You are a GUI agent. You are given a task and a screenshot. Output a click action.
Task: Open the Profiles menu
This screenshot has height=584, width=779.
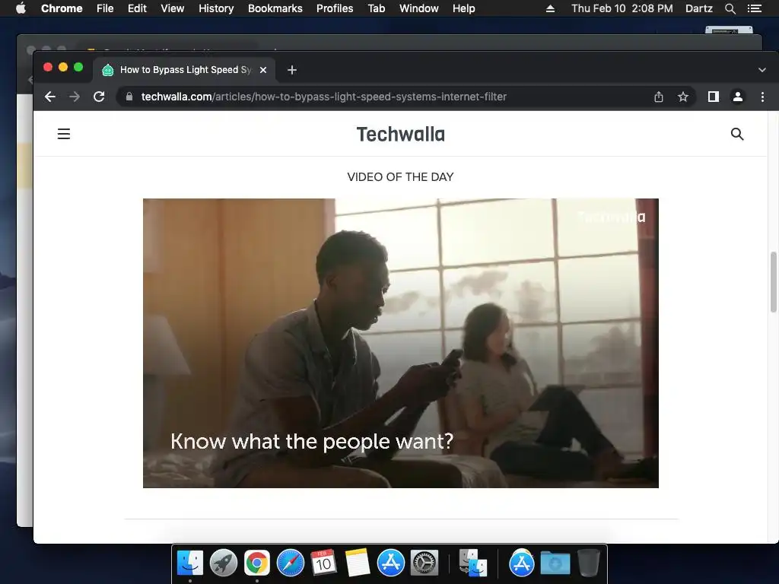pos(335,8)
